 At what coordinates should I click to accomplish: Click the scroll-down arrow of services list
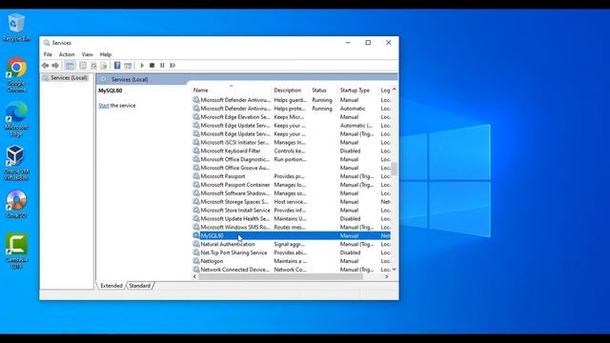point(394,269)
